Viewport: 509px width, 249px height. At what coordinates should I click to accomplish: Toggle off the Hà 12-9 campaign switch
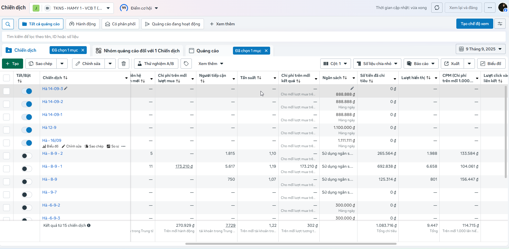click(x=27, y=130)
